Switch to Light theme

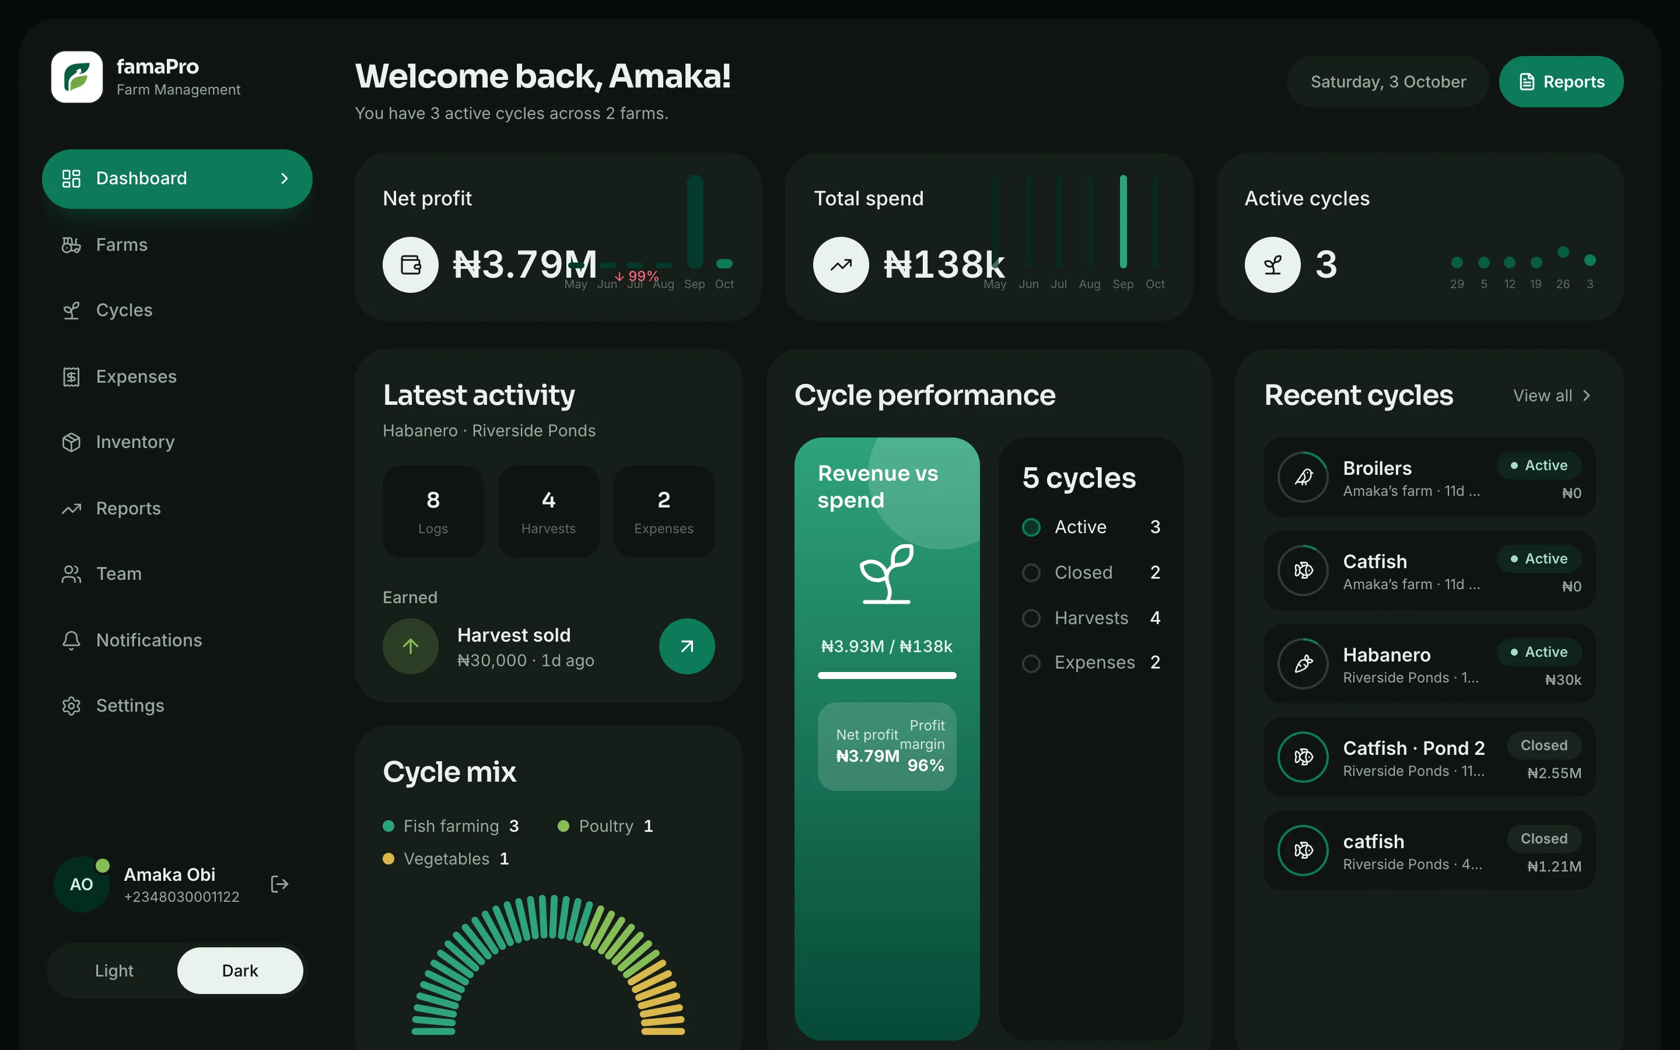(114, 970)
